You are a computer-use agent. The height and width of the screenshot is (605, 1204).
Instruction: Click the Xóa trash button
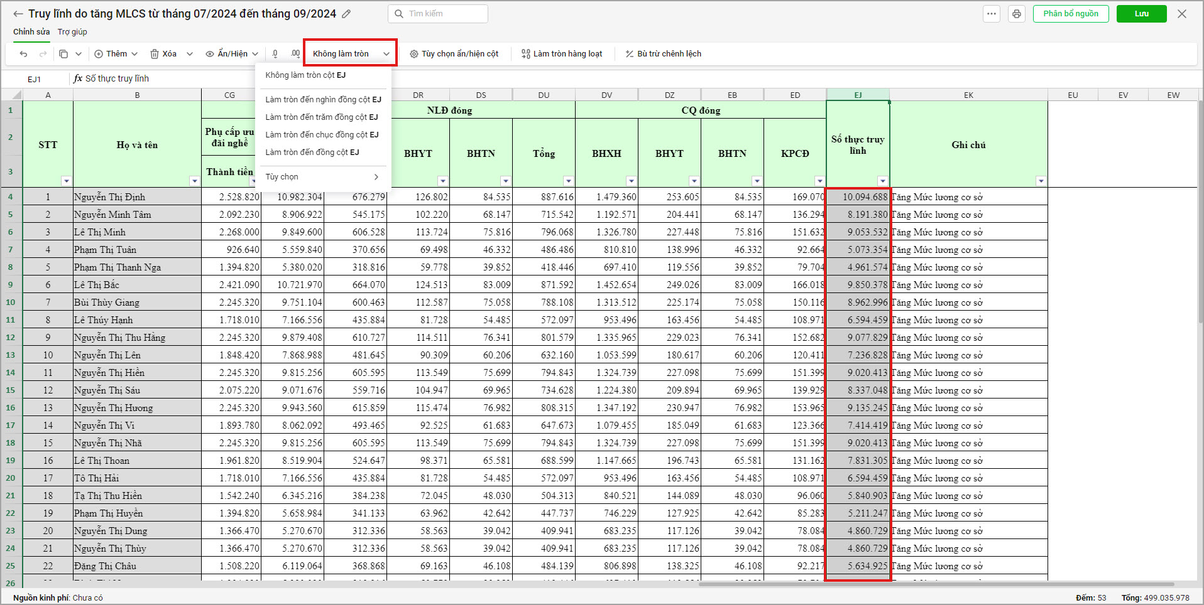[x=163, y=54]
